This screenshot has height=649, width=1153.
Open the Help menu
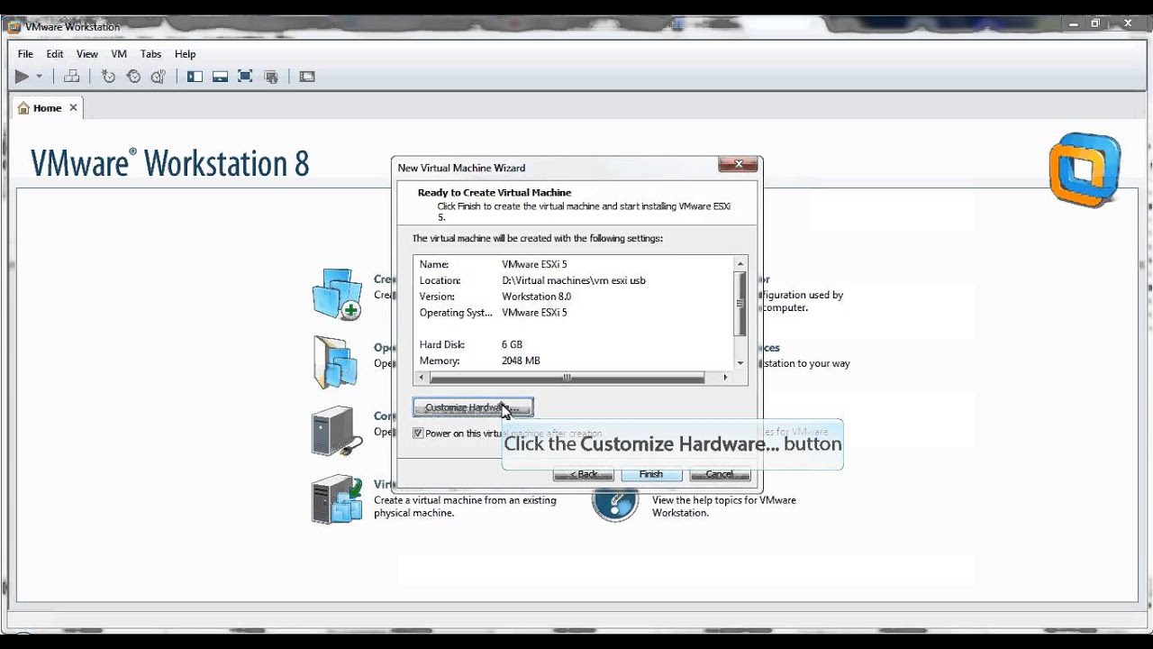point(185,54)
